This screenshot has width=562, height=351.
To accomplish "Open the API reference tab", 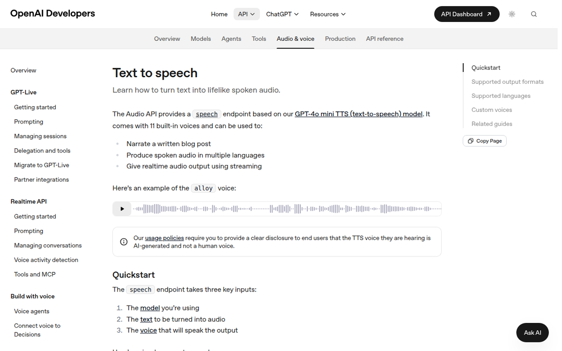I will [x=385, y=39].
